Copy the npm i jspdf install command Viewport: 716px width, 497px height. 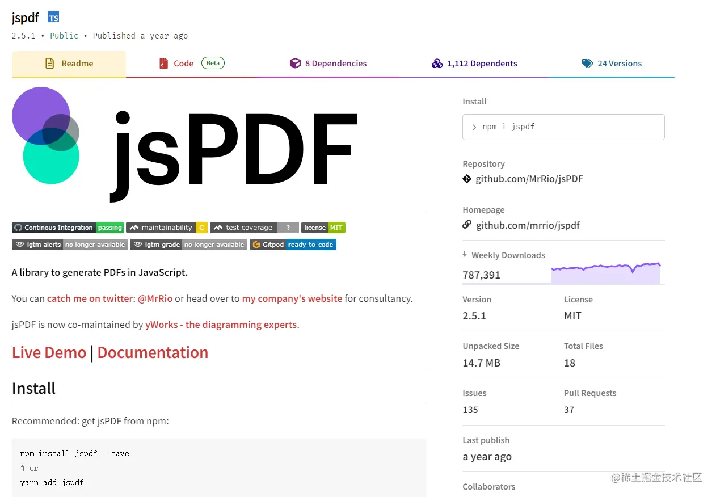pos(563,127)
